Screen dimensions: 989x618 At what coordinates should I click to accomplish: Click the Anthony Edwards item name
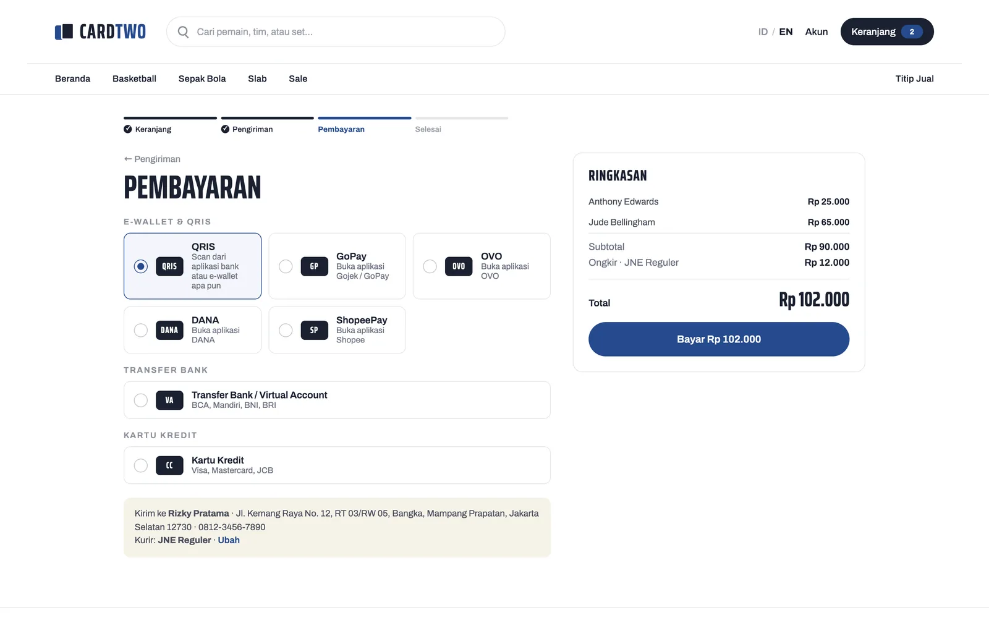click(623, 201)
